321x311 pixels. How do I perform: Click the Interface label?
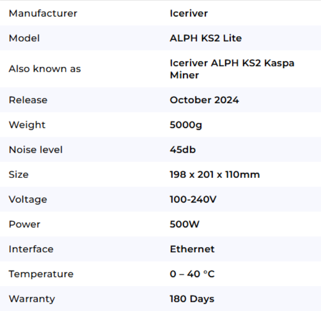[31, 249]
